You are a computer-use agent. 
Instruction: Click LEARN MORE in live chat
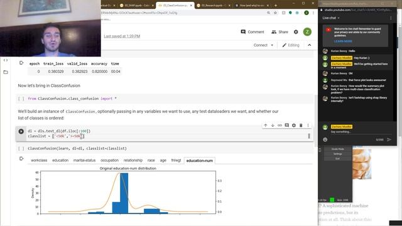[x=343, y=41]
